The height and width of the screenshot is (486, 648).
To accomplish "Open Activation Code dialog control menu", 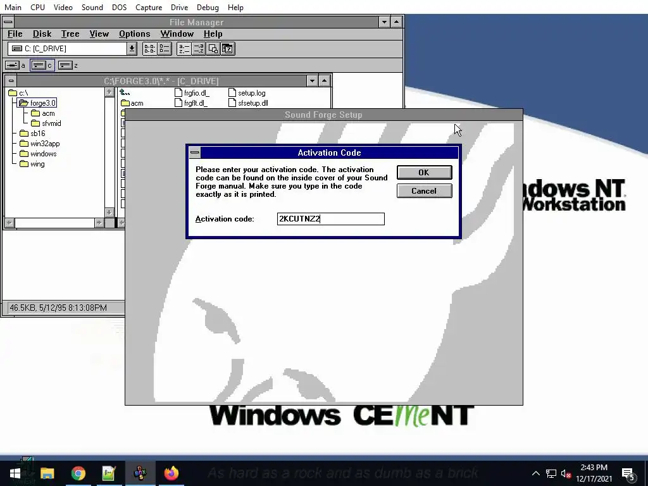I will (195, 153).
